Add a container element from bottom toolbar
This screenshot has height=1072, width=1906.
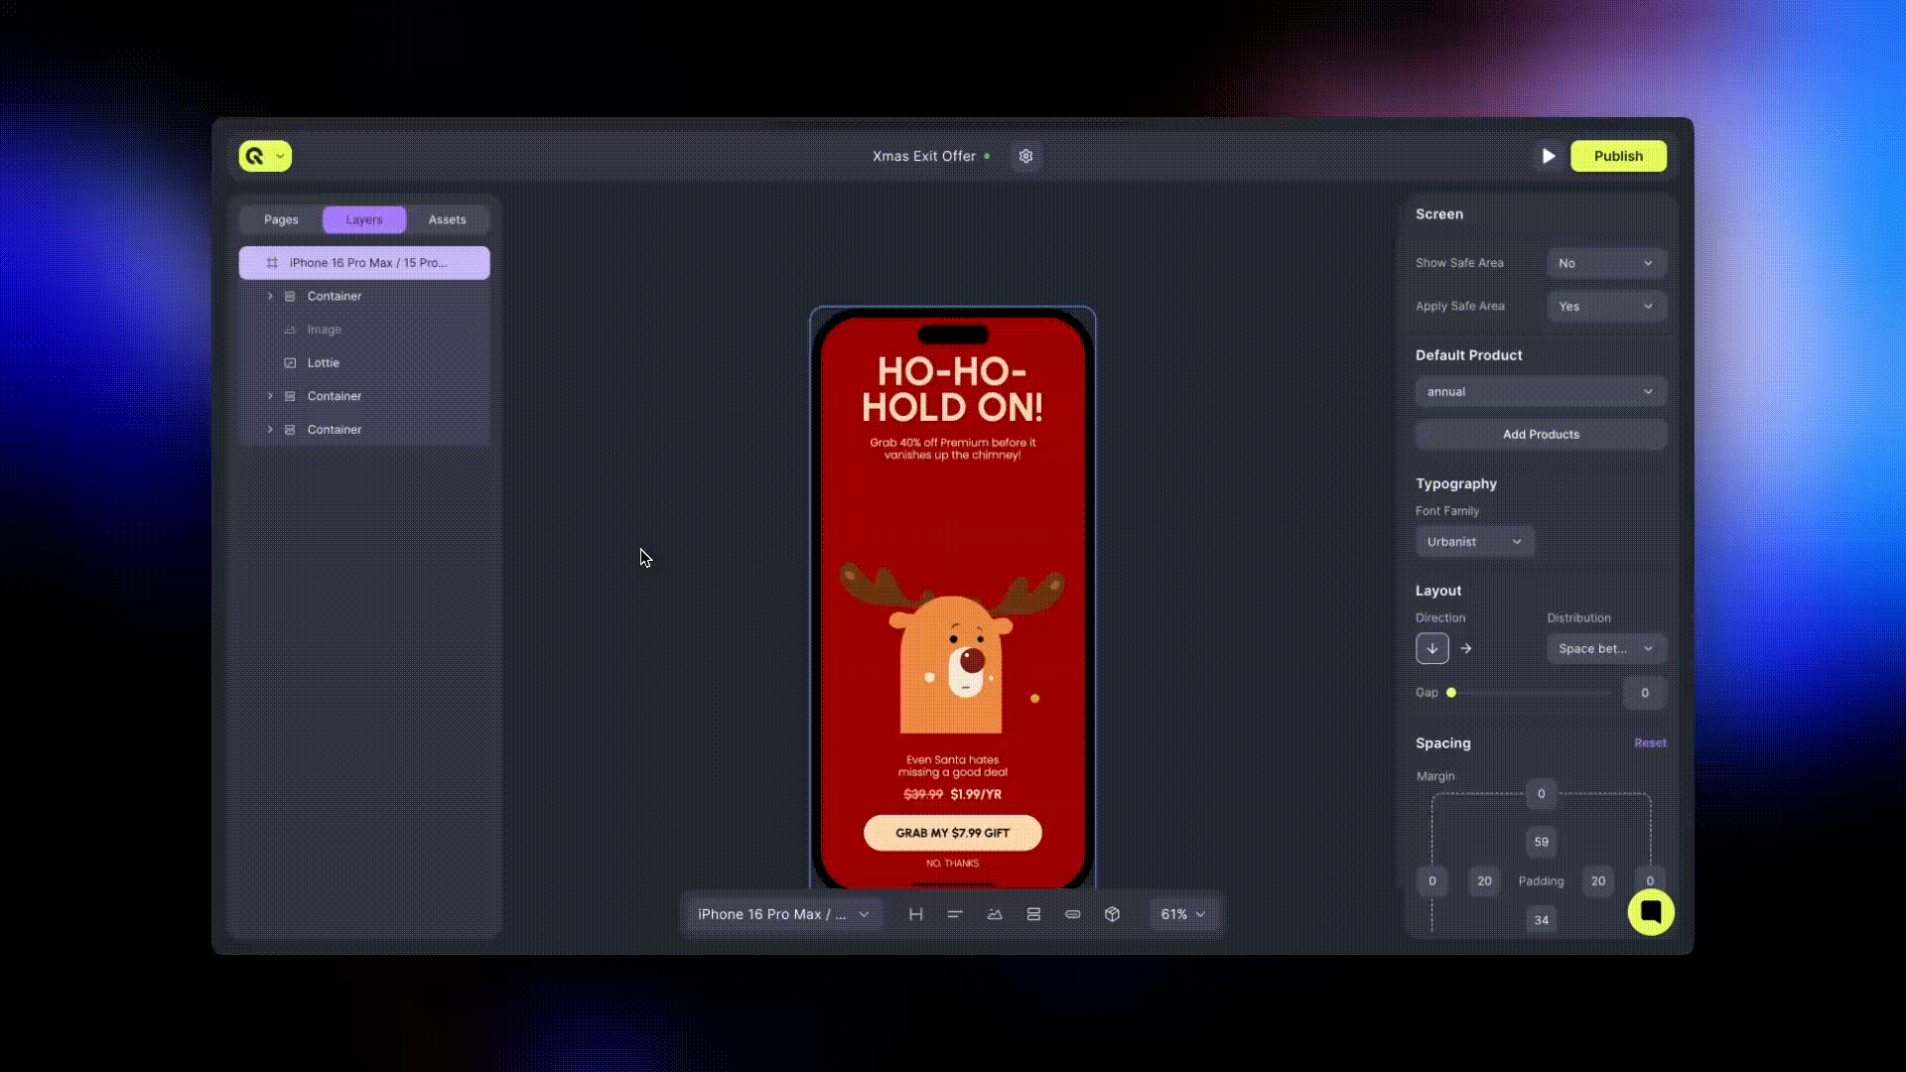pyautogui.click(x=1033, y=914)
